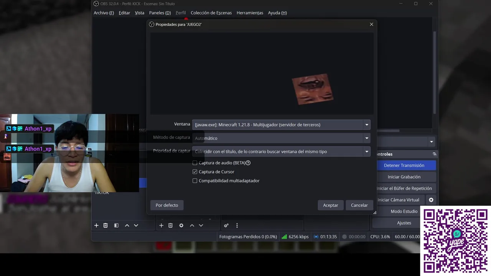Move the source up in the Sources list
This screenshot has width=491, height=276.
pos(192,225)
